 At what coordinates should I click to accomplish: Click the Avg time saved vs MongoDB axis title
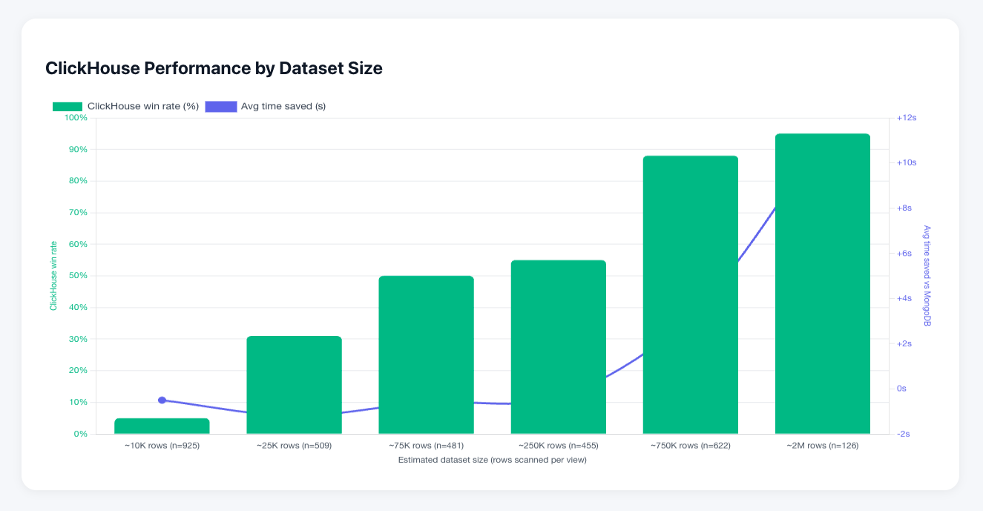[x=927, y=276]
